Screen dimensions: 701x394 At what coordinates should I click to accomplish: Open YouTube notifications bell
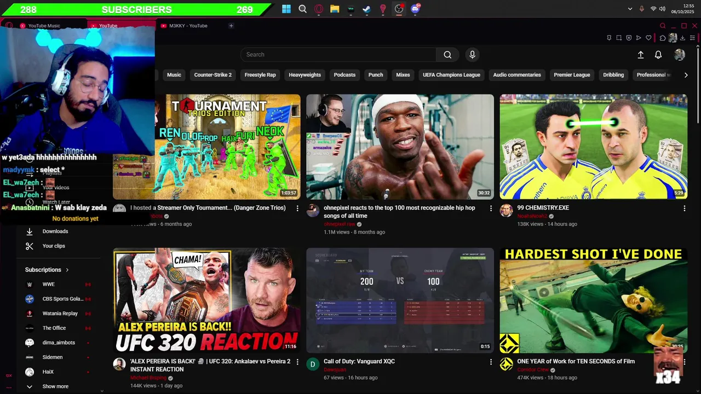tap(658, 55)
